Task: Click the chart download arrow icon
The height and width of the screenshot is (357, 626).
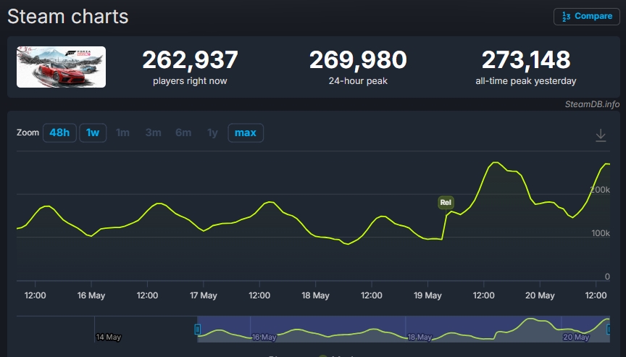Action: pyautogui.click(x=601, y=135)
